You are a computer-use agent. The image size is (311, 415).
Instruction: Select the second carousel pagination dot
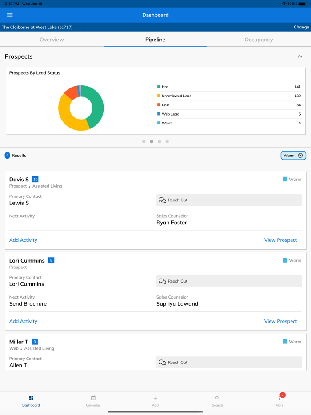coord(152,141)
